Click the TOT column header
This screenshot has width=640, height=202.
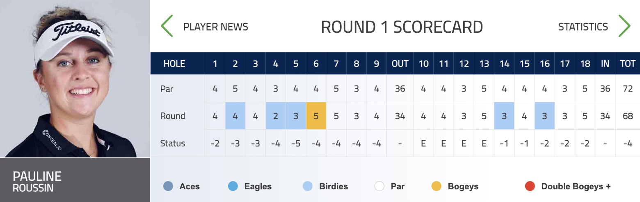(x=628, y=64)
